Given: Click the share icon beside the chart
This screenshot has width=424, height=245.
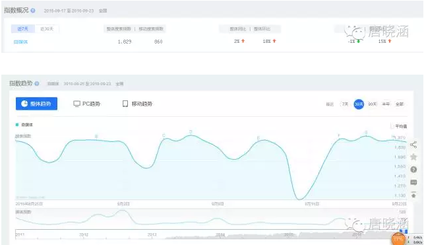Looking at the screenshot, I should [413, 145].
